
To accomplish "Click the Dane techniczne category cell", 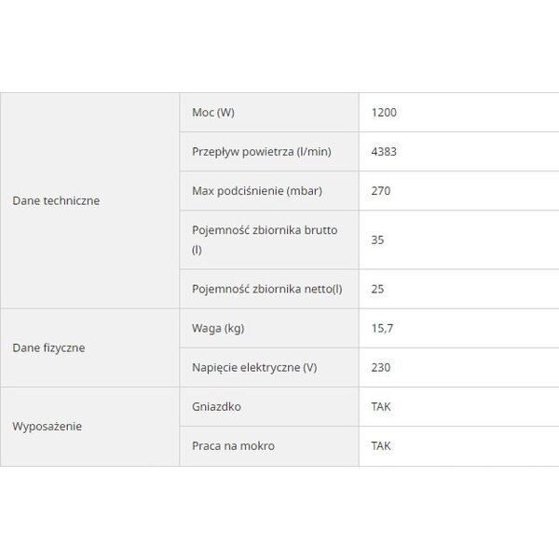I will [89, 200].
